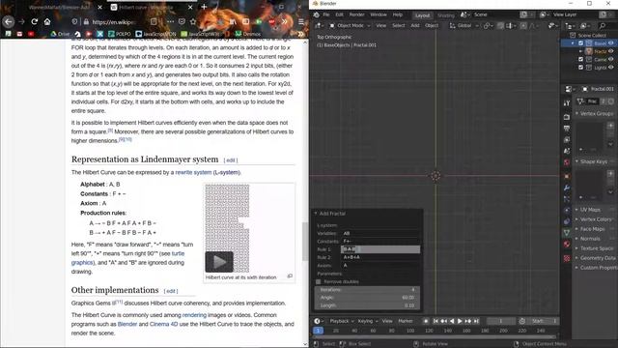
Task: Click the Length slider field
Action: click(x=367, y=305)
